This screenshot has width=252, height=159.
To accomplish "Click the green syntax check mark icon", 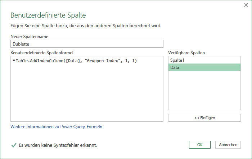I will click(14, 145).
